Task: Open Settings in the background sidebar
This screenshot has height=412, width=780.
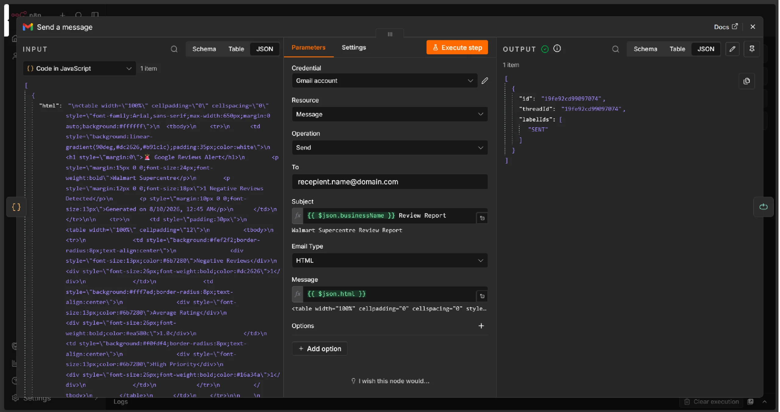Action: (37, 398)
